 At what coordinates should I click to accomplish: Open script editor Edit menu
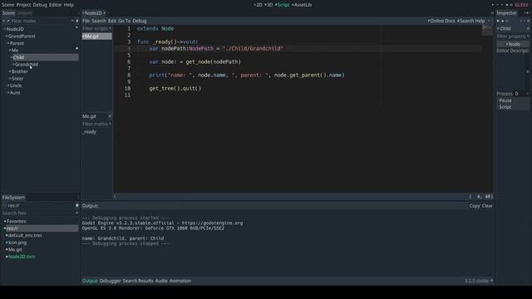point(112,21)
